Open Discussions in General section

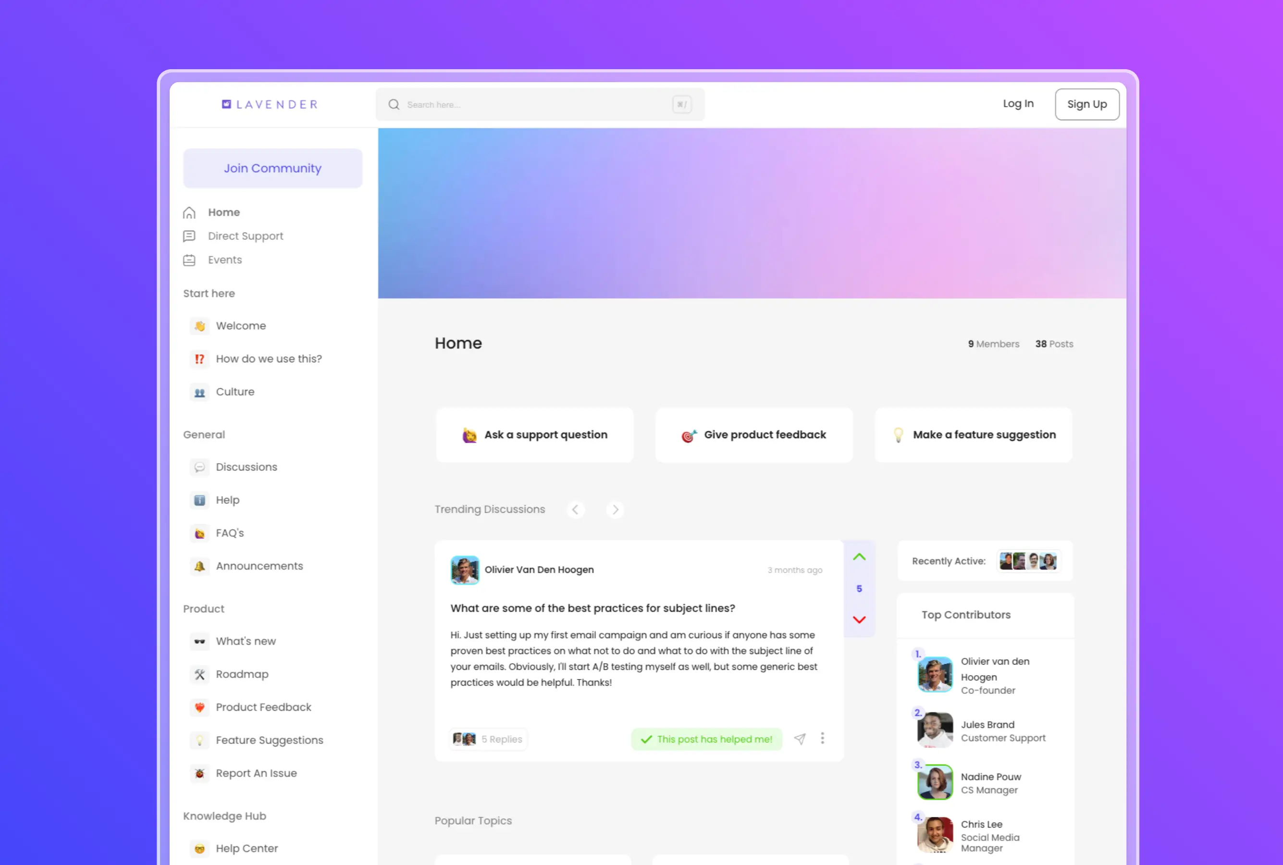pyautogui.click(x=246, y=467)
